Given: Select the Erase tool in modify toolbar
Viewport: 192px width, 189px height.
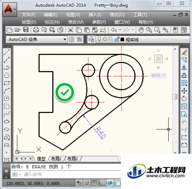Looking at the screenshot, I should pyautogui.click(x=184, y=52).
